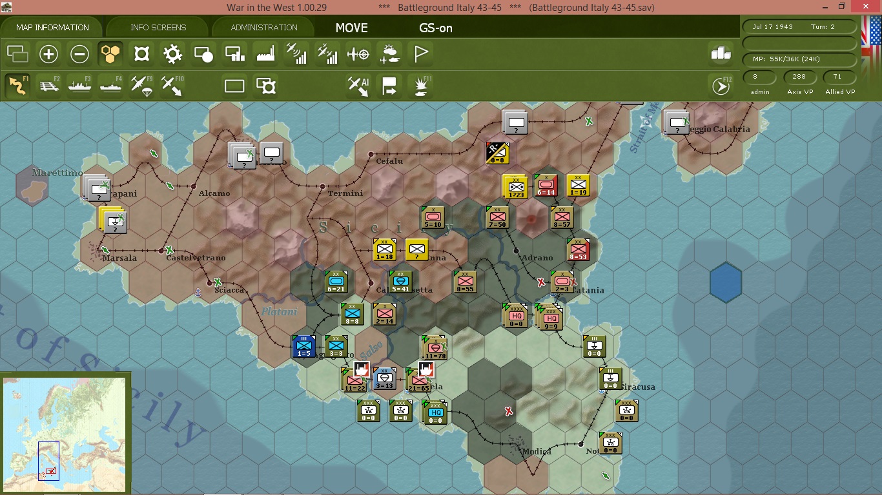
Task: Select the F3 ship mode icon
Action: click(x=79, y=86)
